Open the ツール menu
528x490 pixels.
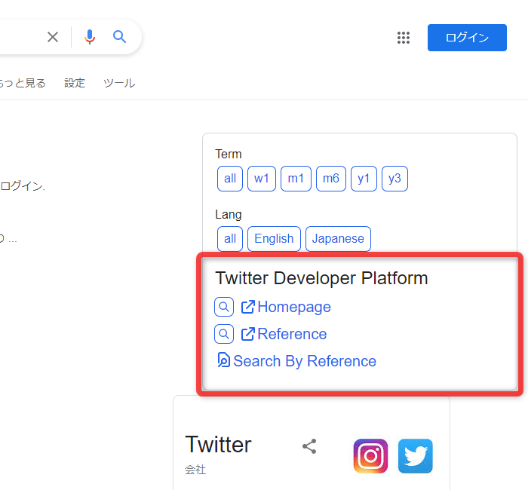point(119,83)
